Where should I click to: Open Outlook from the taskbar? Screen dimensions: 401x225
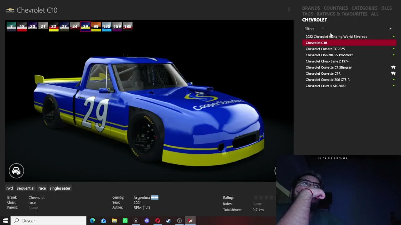pyautogui.click(x=103, y=221)
